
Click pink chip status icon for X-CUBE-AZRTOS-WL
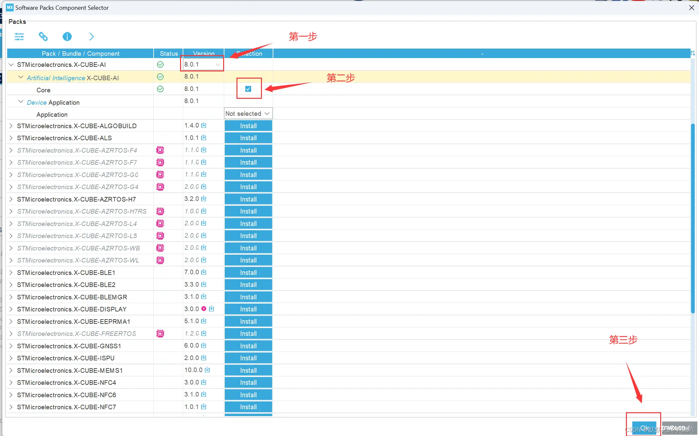point(160,260)
